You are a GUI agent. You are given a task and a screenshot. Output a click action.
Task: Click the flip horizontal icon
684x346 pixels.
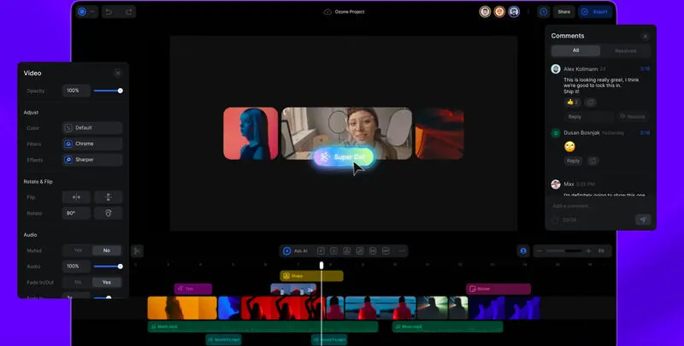[x=76, y=197]
